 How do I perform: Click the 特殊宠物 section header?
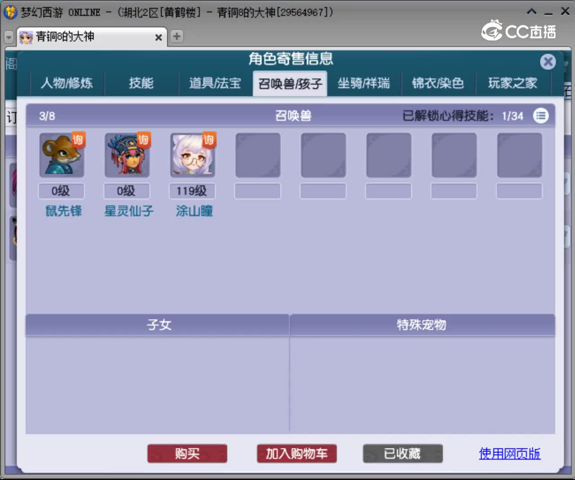(422, 325)
